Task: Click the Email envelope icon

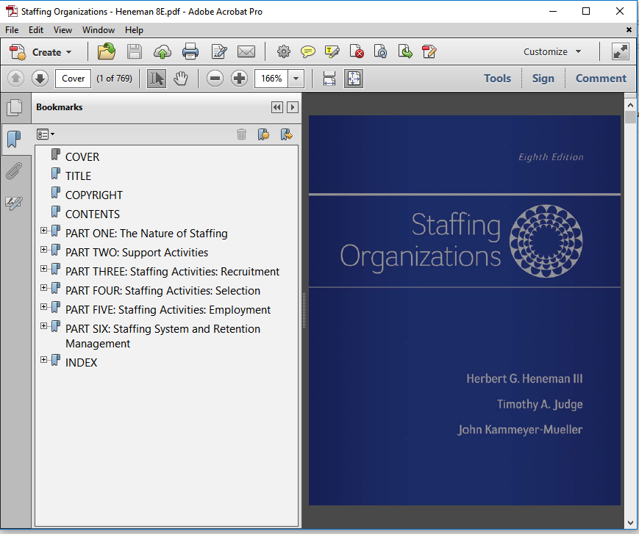Action: pyautogui.click(x=246, y=52)
